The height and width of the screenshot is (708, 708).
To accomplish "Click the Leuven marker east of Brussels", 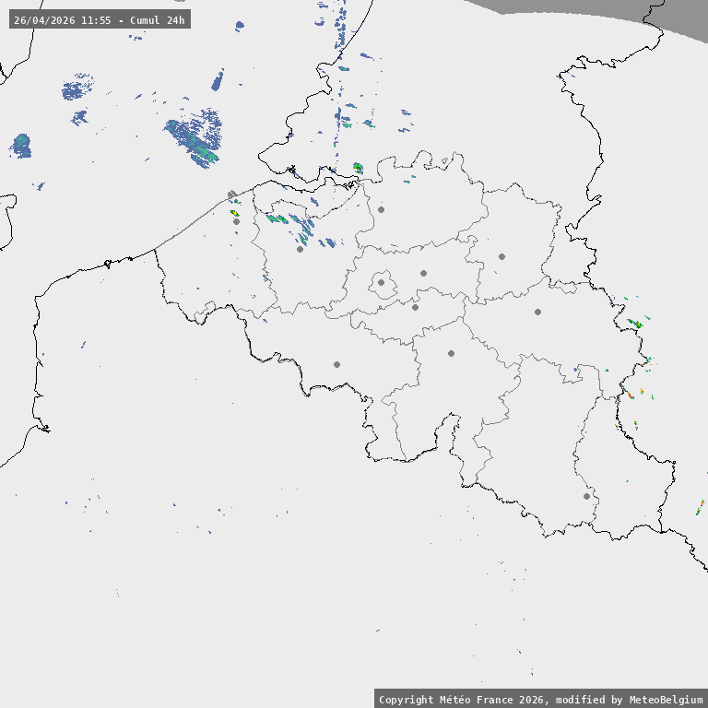I will (423, 273).
